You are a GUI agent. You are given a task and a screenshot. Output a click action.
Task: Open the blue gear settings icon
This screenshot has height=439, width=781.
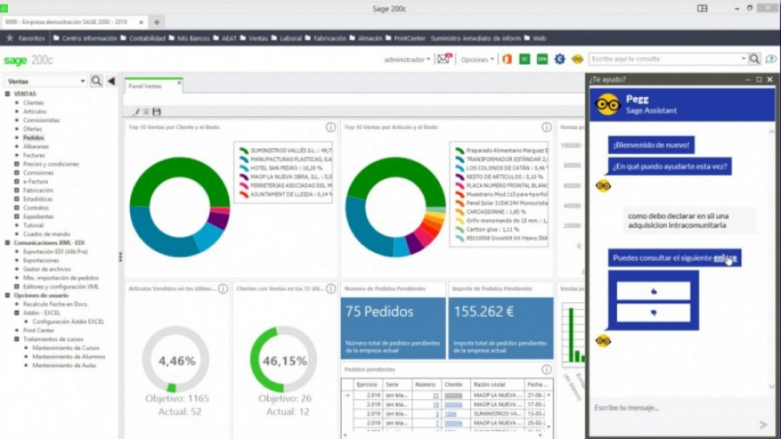[560, 59]
